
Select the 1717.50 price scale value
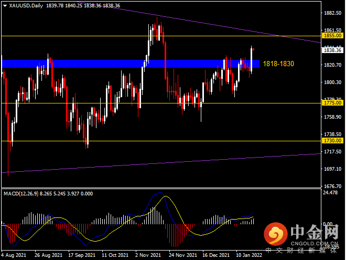[332, 152]
